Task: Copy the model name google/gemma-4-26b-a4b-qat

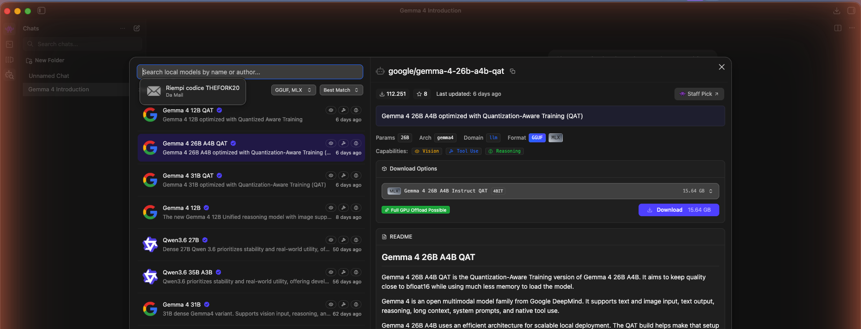Action: point(513,71)
